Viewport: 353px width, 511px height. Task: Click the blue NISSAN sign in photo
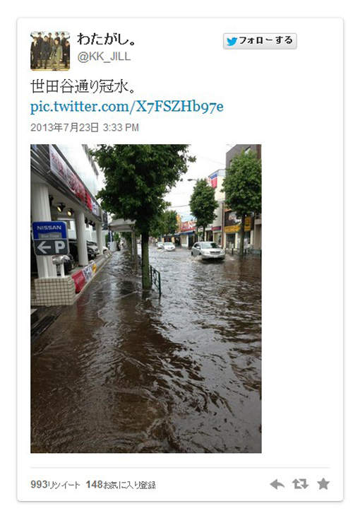click(49, 230)
